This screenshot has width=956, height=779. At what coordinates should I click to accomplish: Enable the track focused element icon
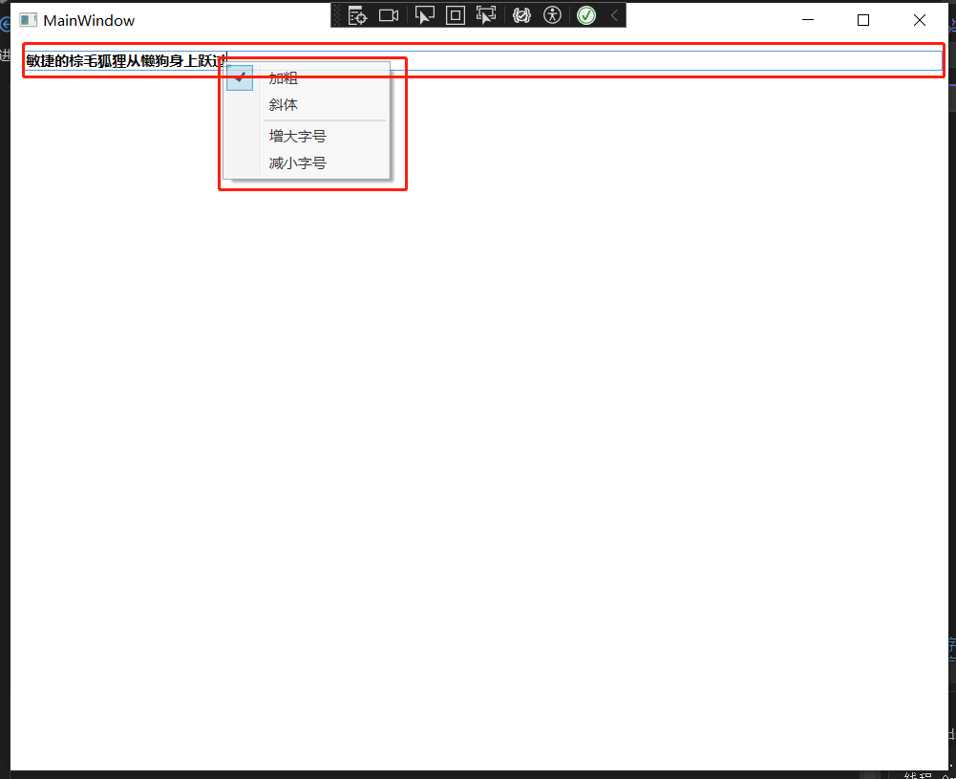[x=486, y=15]
